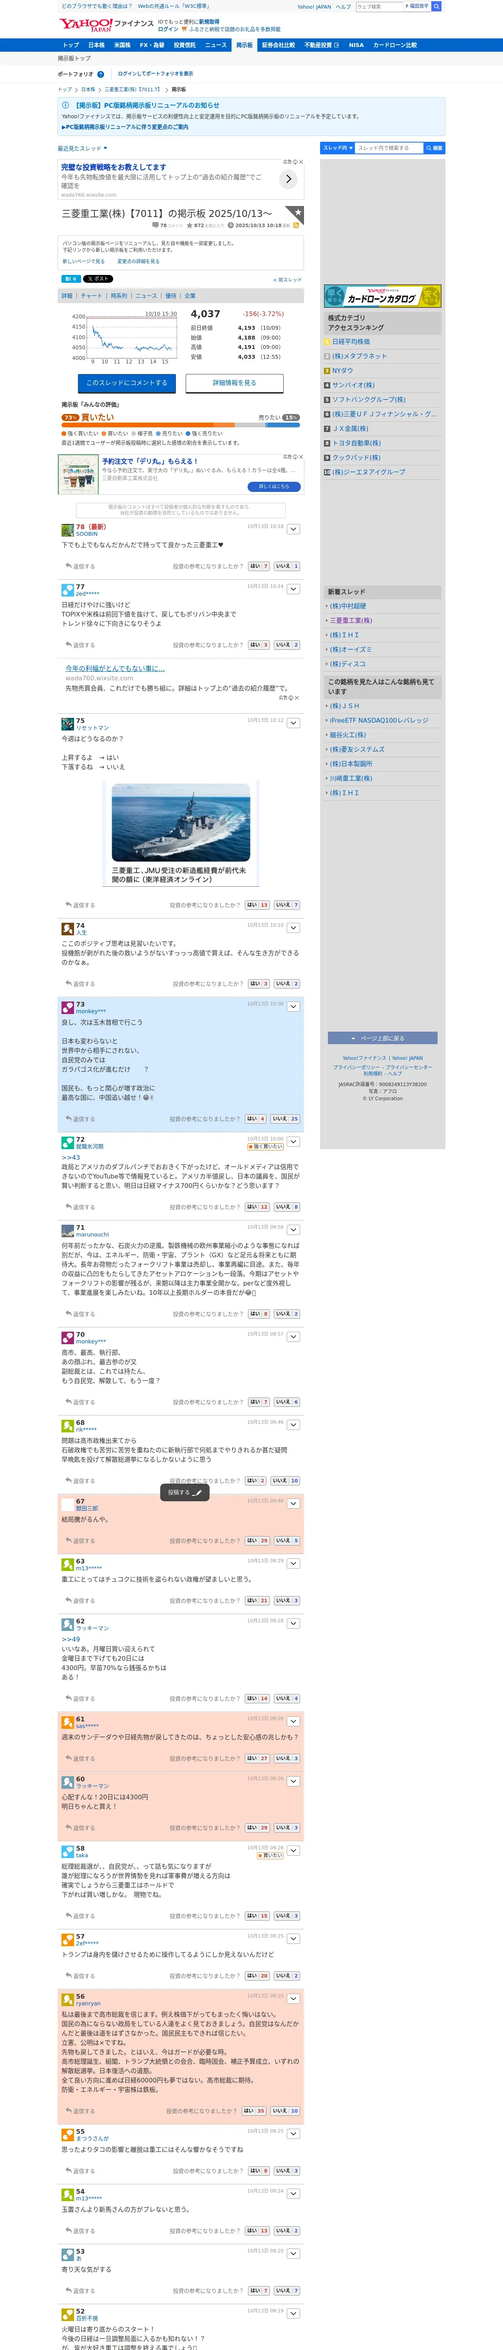
Task: Open the ニュース navigation tab
Action: click(216, 45)
